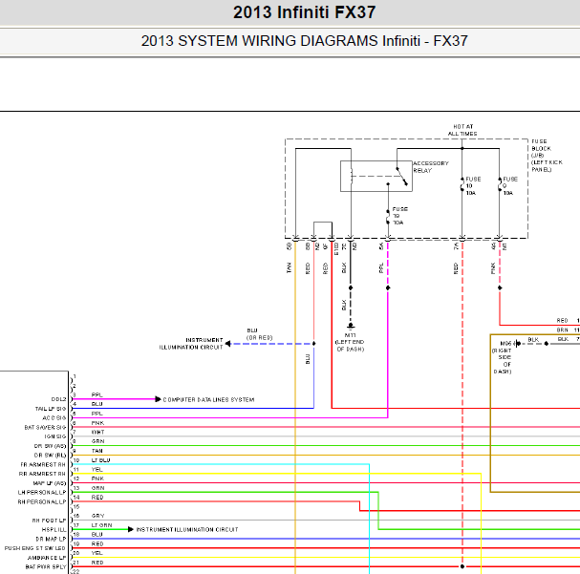Click the 'MAP LP (AS)' pin label

(50, 483)
